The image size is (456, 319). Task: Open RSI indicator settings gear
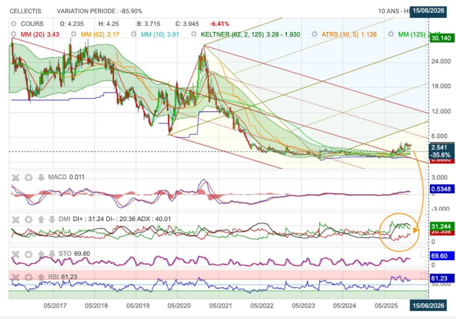(x=28, y=277)
